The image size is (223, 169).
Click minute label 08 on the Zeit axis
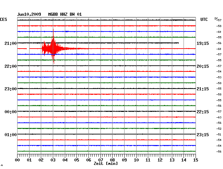112,160
